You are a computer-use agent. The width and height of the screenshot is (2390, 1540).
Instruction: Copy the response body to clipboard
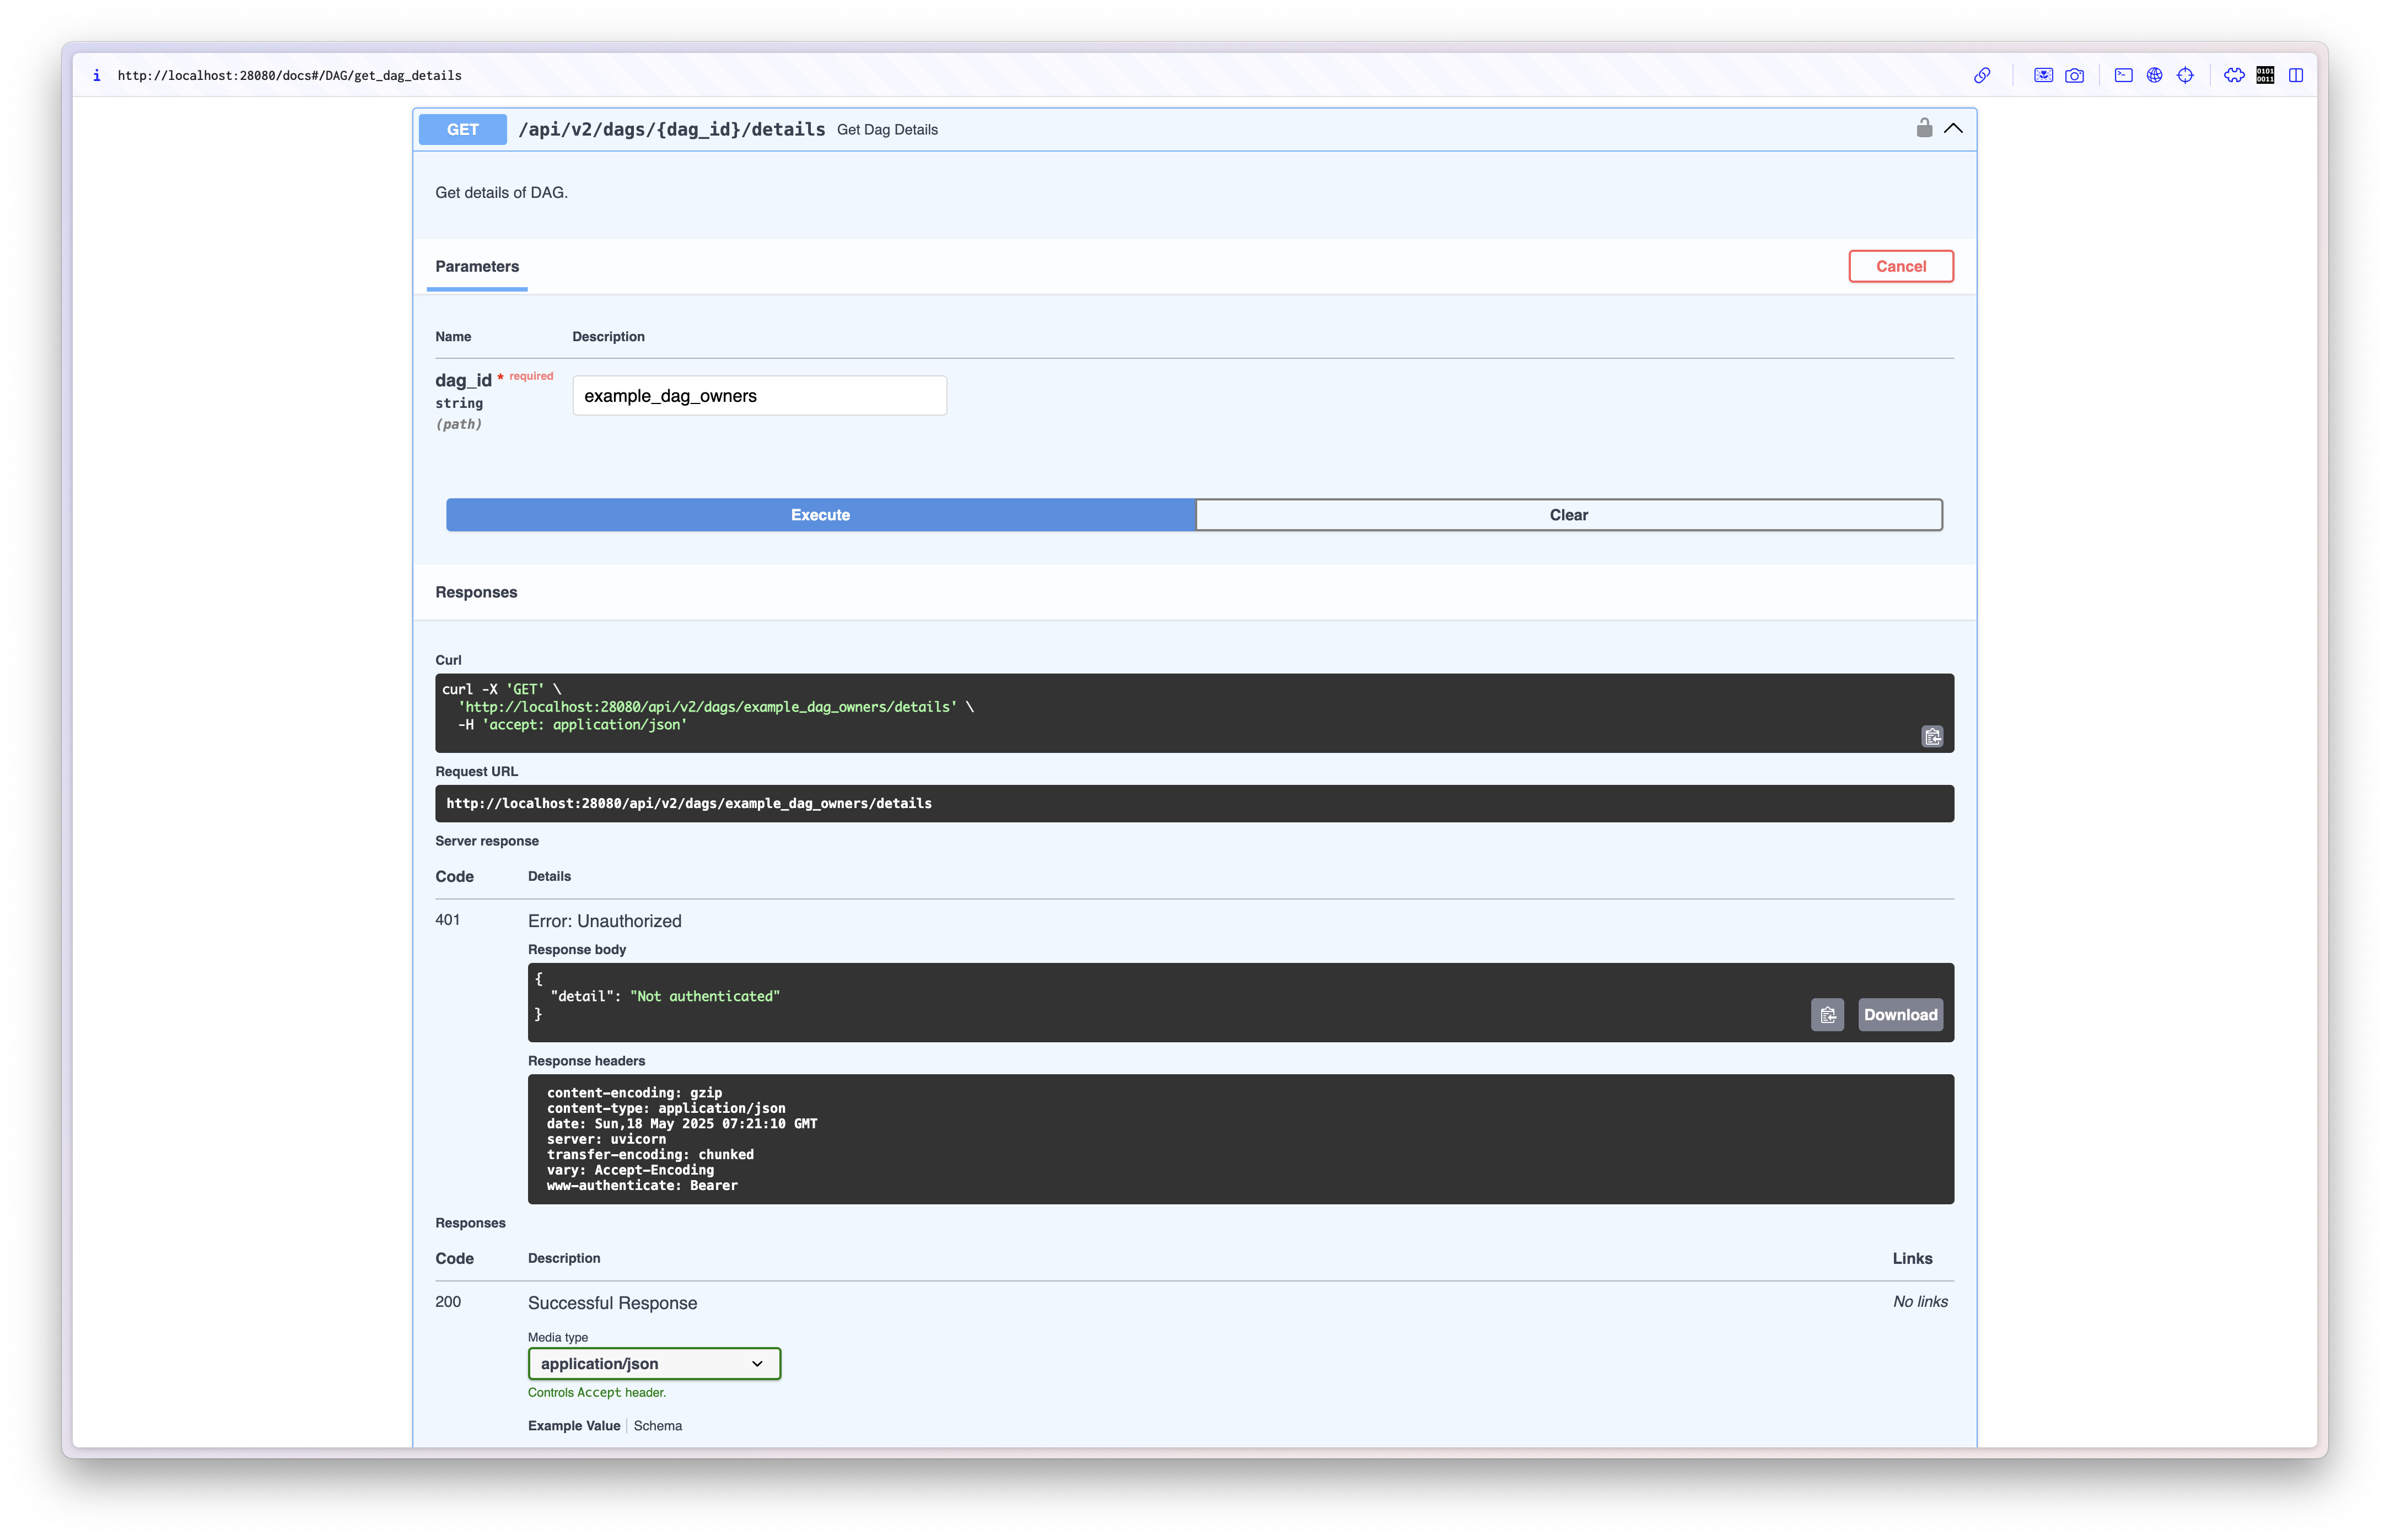[x=1827, y=1015]
